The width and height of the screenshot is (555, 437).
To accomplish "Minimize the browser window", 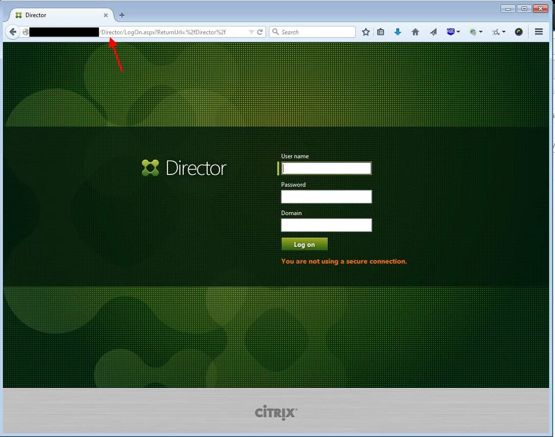I will pyautogui.click(x=508, y=8).
